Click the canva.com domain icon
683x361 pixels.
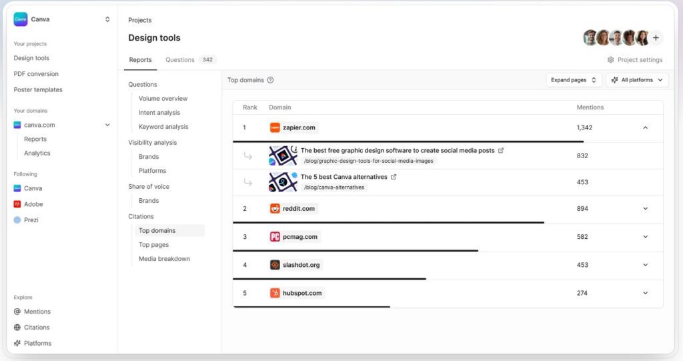click(x=17, y=125)
